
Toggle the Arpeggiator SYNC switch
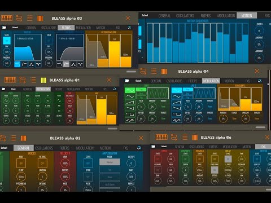coord(88,177)
